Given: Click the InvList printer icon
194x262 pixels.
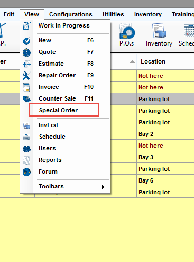Looking at the screenshot, I should (x=26, y=125).
